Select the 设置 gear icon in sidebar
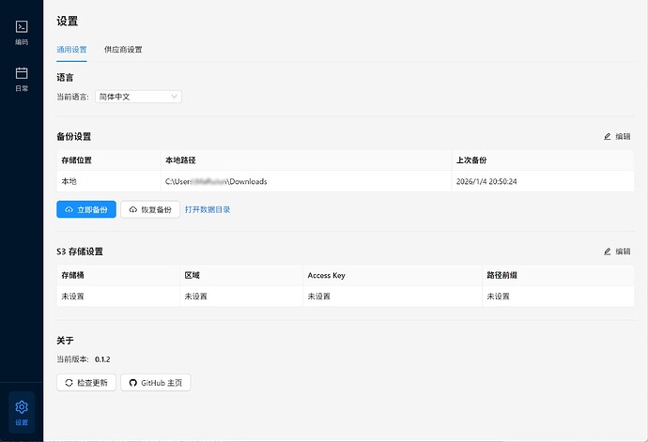Image resolution: width=648 pixels, height=442 pixels. pyautogui.click(x=22, y=407)
